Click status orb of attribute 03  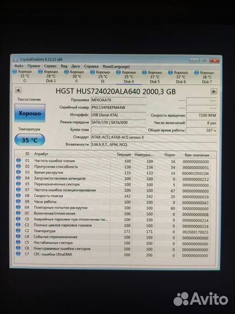coord(19,172)
